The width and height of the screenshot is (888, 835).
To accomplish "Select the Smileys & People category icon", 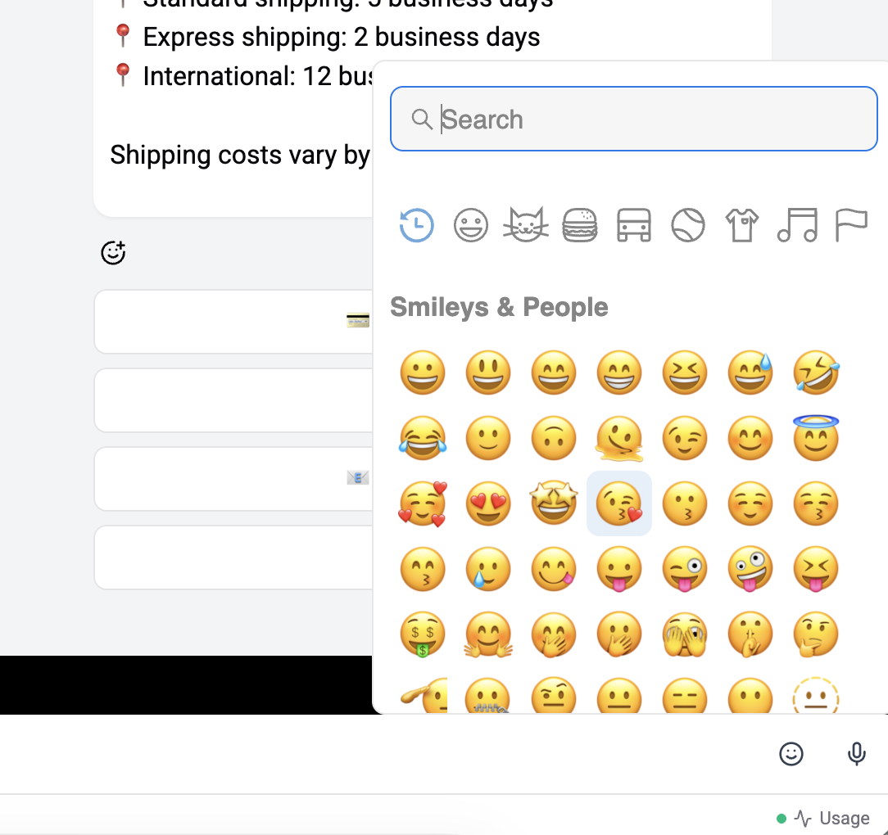I will [x=472, y=225].
